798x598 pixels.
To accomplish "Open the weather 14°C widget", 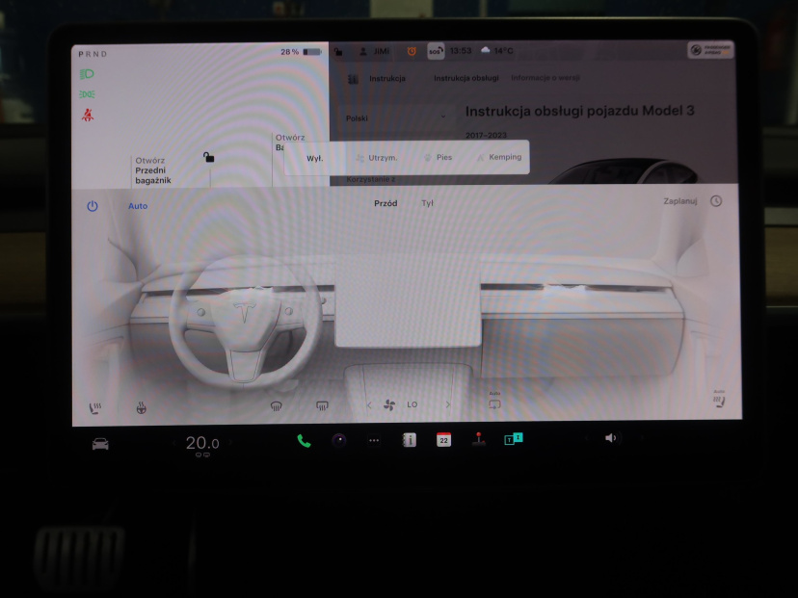I will coord(496,51).
